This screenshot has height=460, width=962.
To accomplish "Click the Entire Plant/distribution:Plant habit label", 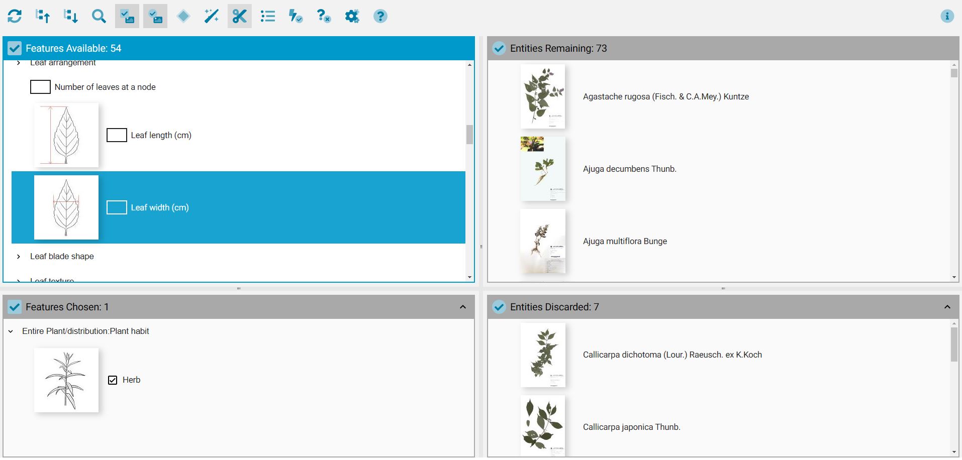I will (x=85, y=331).
